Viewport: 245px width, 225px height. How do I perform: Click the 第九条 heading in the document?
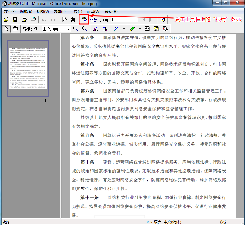(87, 135)
